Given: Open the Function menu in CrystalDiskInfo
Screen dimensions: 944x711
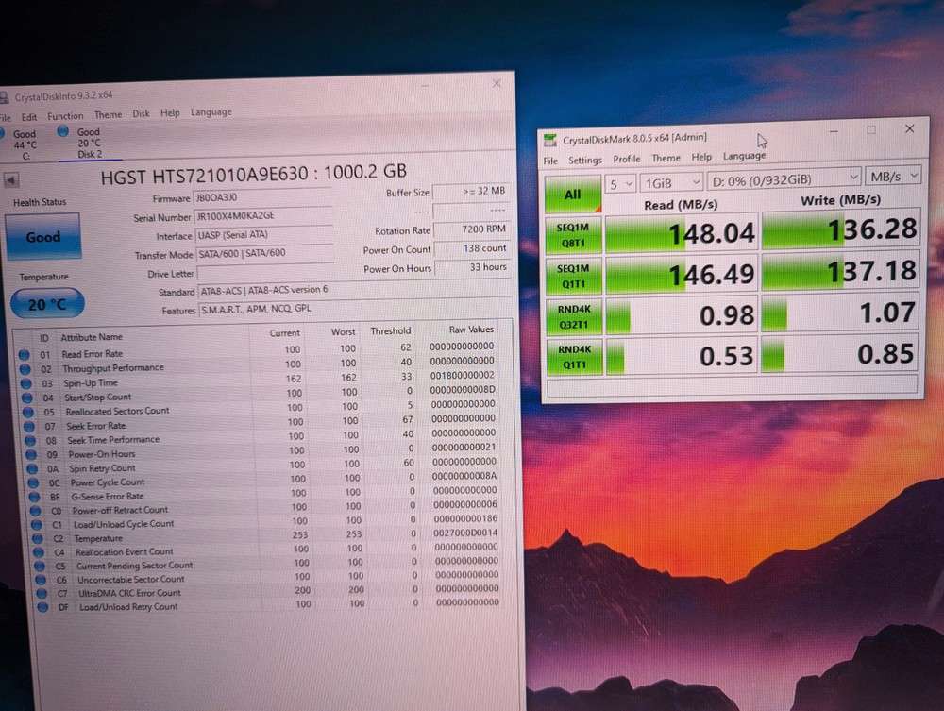Looking at the screenshot, I should (x=65, y=116).
